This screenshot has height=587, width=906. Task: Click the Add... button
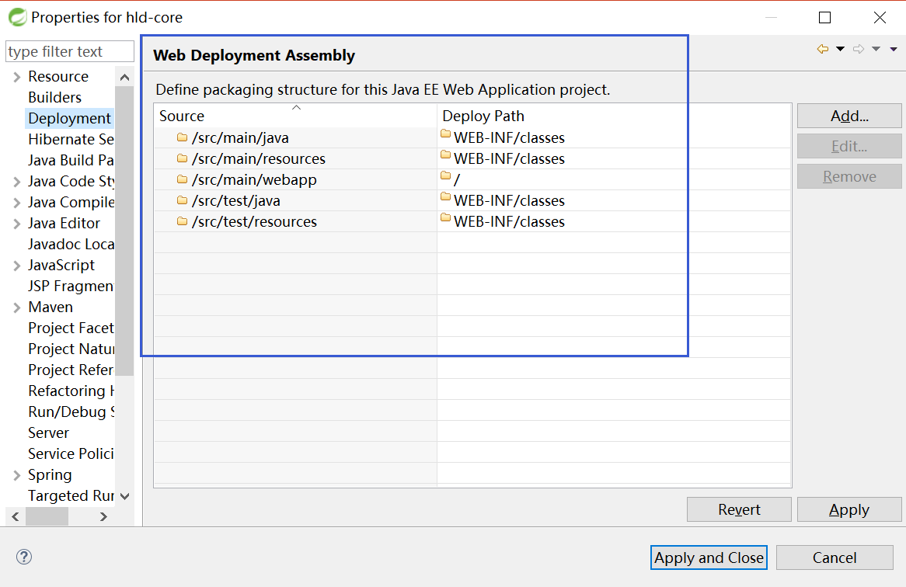point(849,116)
